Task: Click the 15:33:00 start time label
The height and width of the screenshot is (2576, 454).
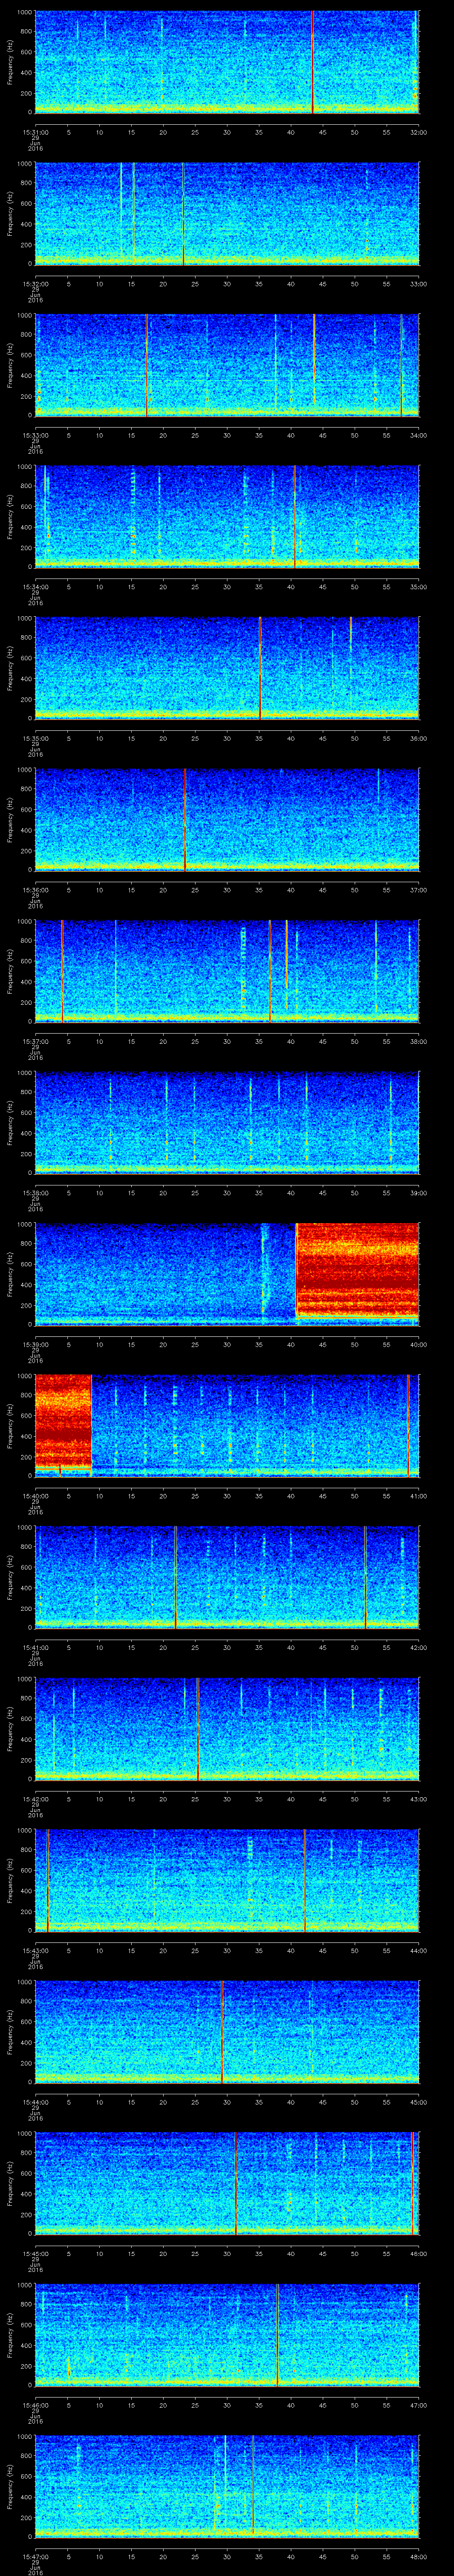Action: tap(35, 435)
